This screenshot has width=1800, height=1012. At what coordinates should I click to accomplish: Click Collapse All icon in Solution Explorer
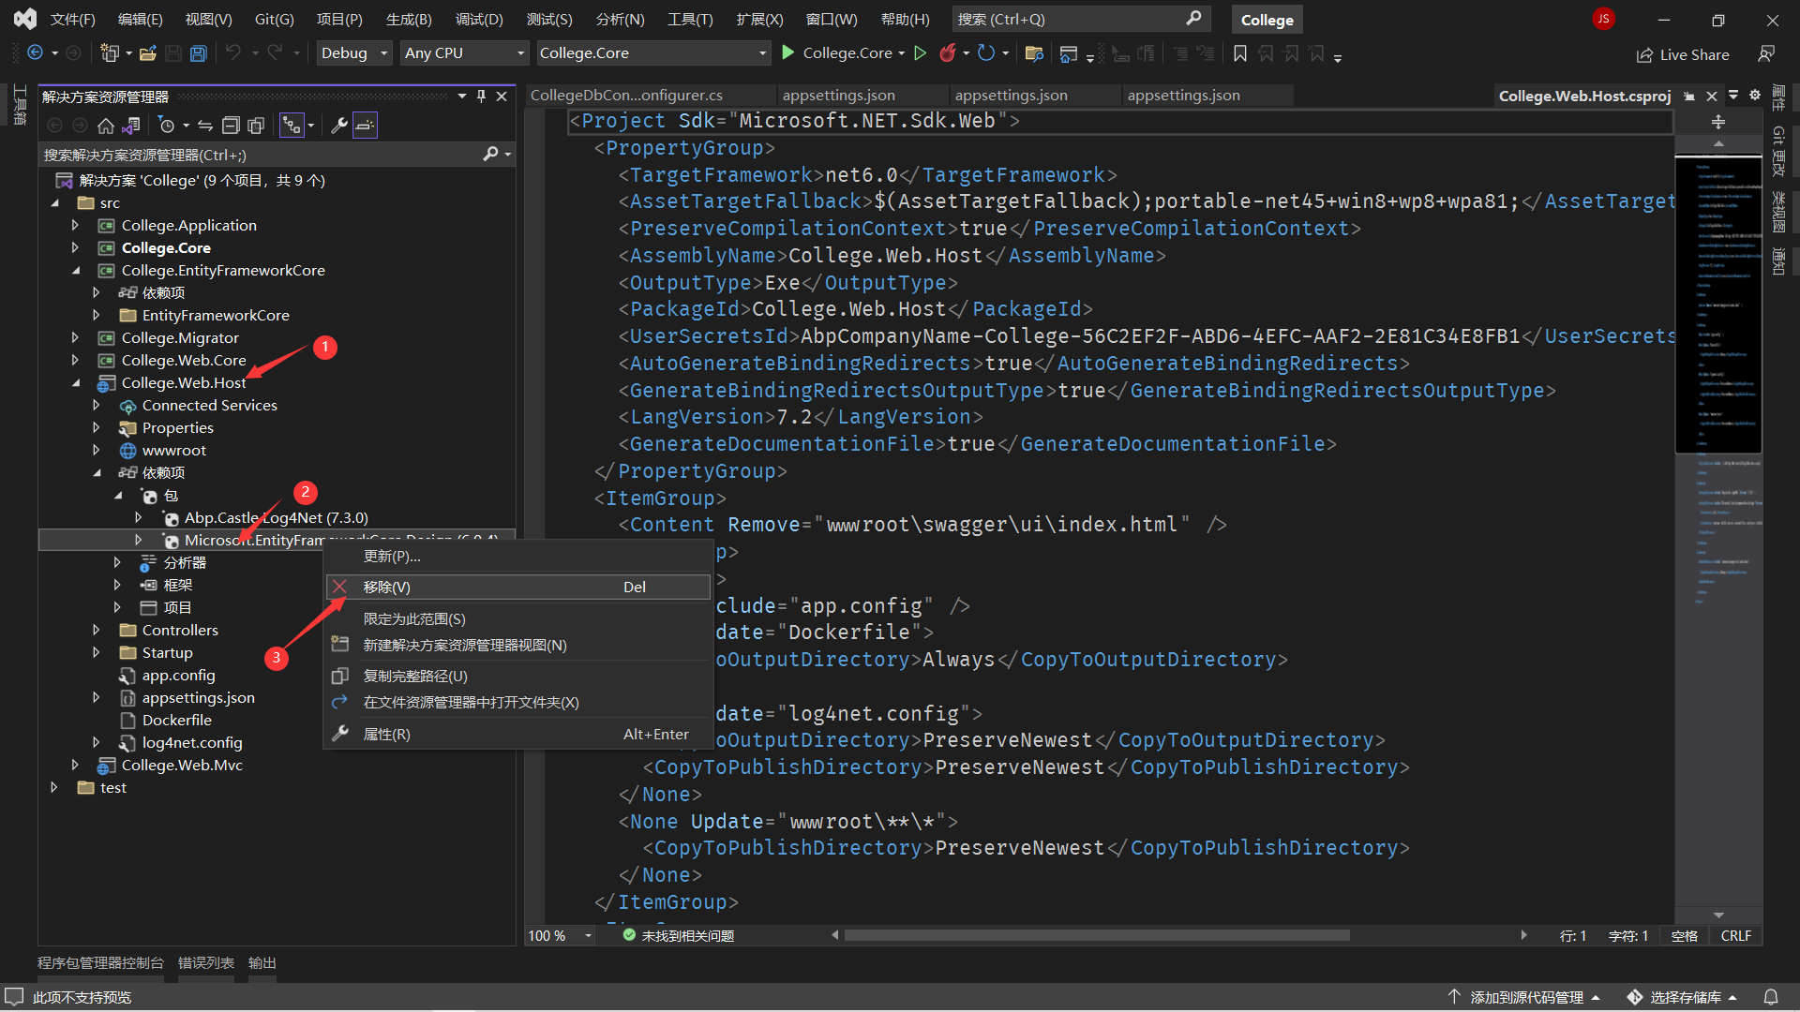click(231, 126)
